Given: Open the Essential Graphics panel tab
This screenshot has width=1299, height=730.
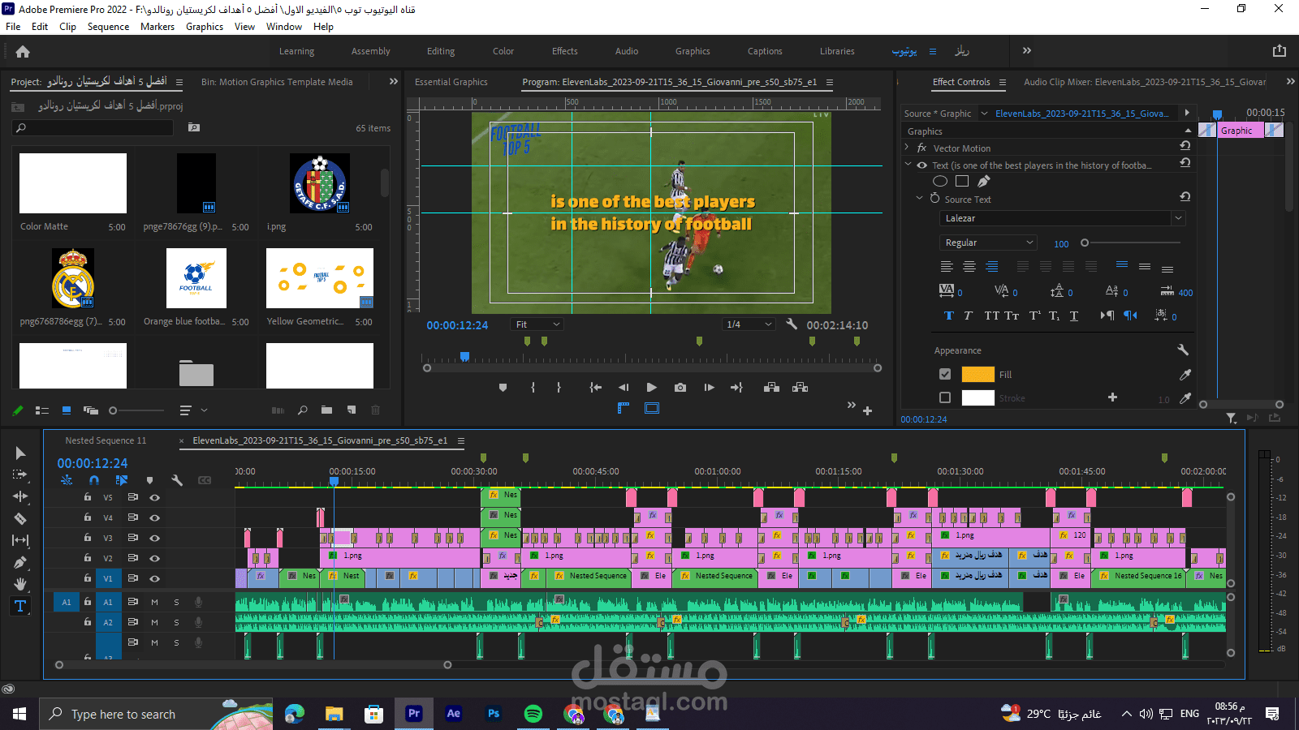Looking at the screenshot, I should coord(451,82).
